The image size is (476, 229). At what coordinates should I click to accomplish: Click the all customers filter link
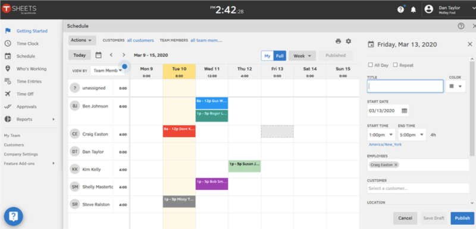coord(140,40)
